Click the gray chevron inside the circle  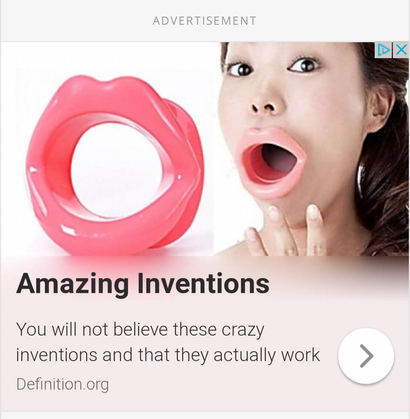tap(366, 356)
